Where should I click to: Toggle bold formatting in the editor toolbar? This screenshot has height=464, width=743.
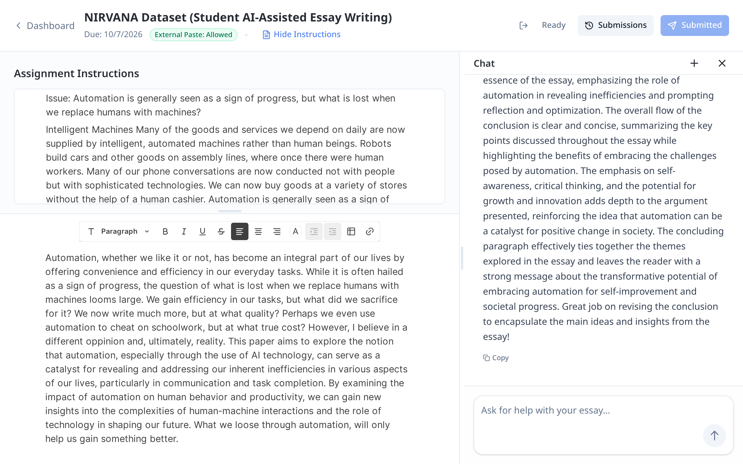click(x=165, y=231)
